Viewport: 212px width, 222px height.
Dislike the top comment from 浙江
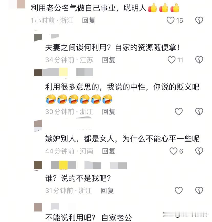199,21
